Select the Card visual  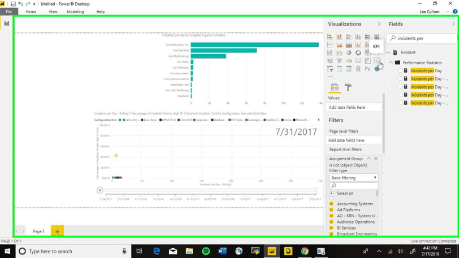click(x=358, y=61)
